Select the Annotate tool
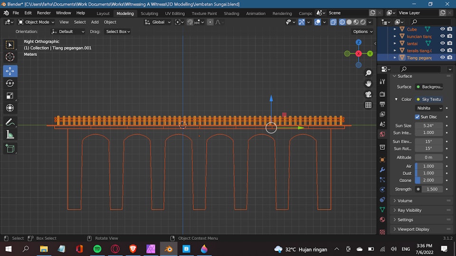The image size is (456, 256). [x=10, y=122]
